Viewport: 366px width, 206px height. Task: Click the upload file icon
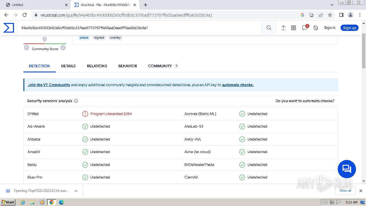coord(283,28)
